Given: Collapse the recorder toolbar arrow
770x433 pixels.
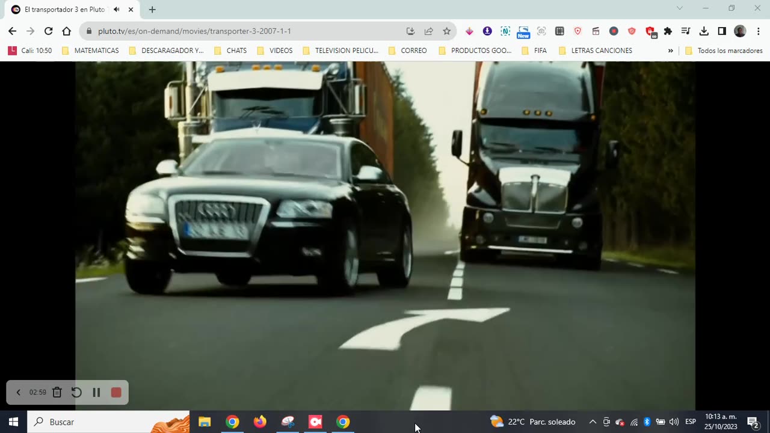Looking at the screenshot, I should click(18, 392).
